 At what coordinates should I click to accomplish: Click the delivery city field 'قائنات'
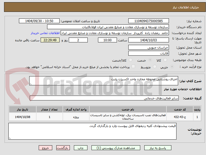(148, 53)
